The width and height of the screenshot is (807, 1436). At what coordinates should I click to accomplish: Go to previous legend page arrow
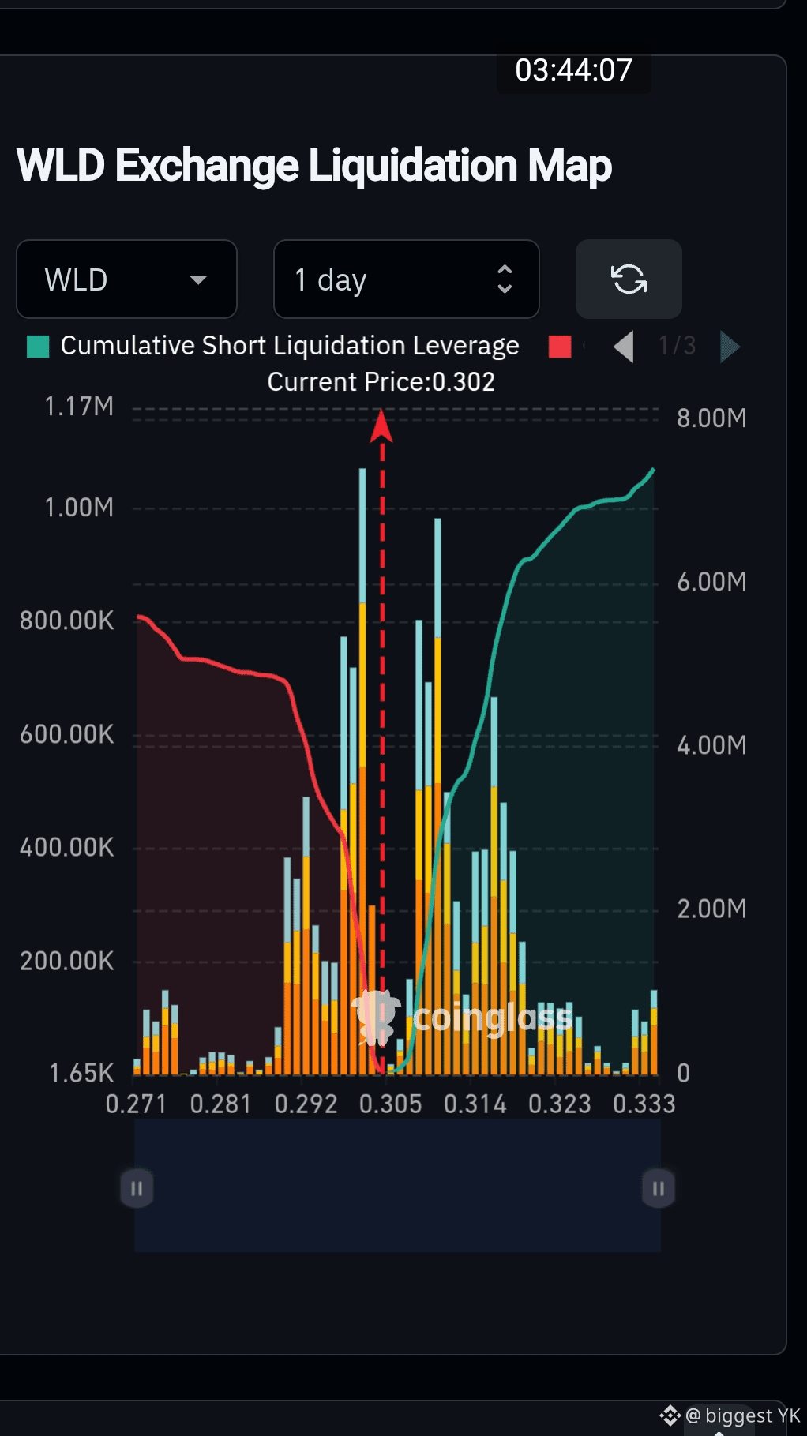tap(624, 347)
